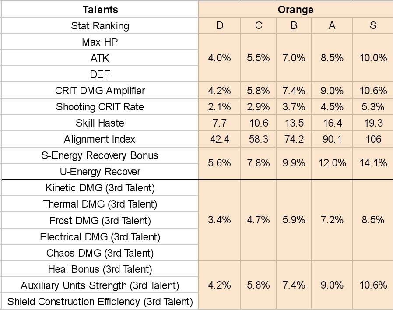This screenshot has width=393, height=310.
Task: Click Frost DMG (3rd Talent) cell
Action: click(100, 220)
